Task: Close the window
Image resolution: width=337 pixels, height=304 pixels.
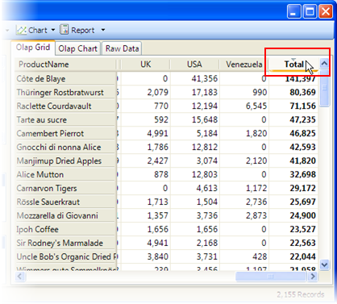Action: tap(326, 11)
